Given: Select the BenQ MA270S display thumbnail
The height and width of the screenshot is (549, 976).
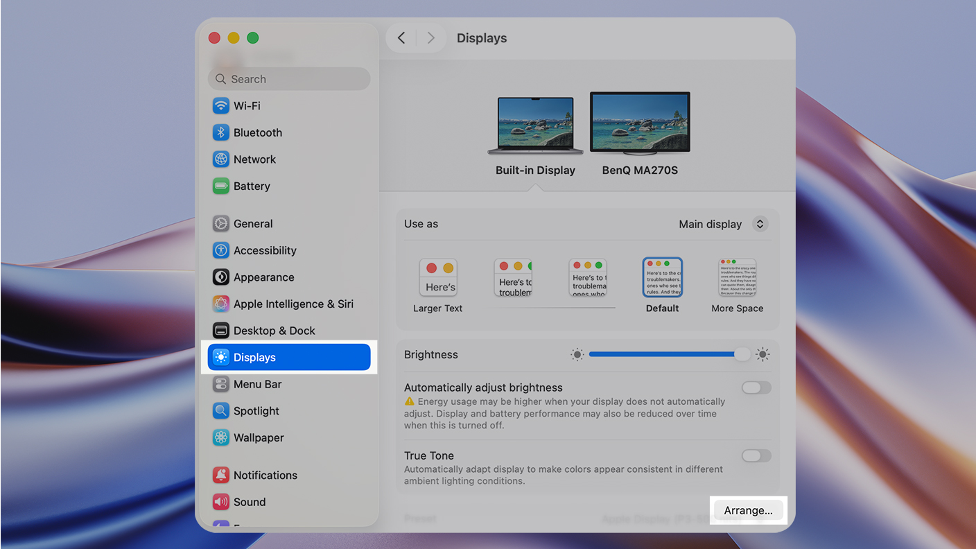Looking at the screenshot, I should point(640,123).
